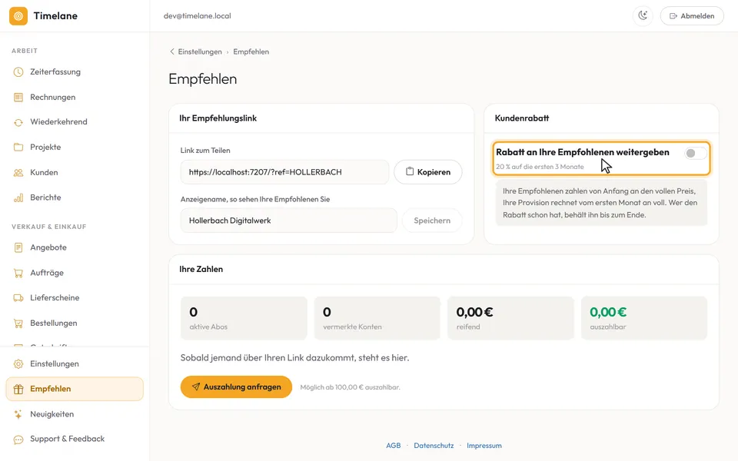Screen dimensions: 738x461
Task: Click the Rechnungen invoice icon
Action: click(x=18, y=98)
